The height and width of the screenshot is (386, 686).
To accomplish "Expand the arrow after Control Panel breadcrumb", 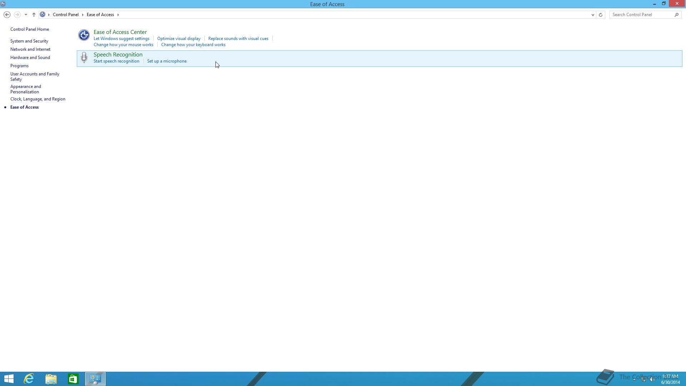I will click(83, 15).
